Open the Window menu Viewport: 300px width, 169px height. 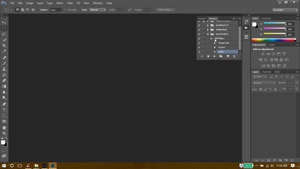[98, 3]
